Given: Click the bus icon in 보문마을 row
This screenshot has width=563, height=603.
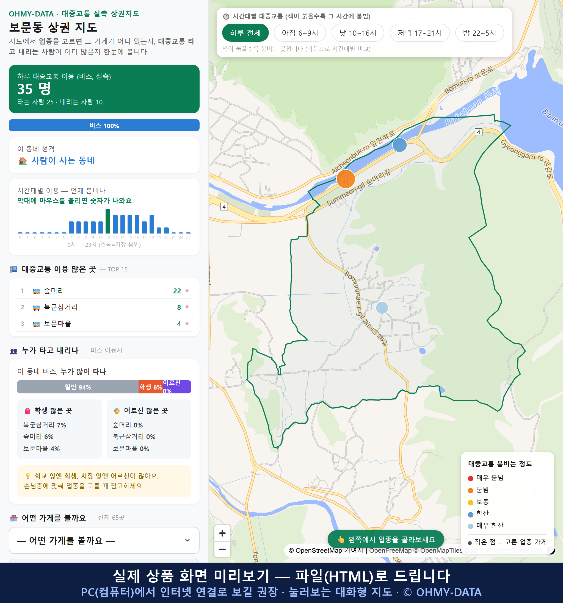Looking at the screenshot, I should 36,324.
